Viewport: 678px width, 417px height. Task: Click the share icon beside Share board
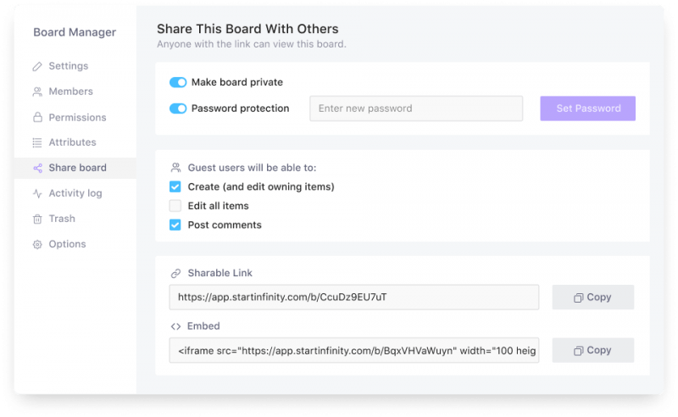point(37,168)
